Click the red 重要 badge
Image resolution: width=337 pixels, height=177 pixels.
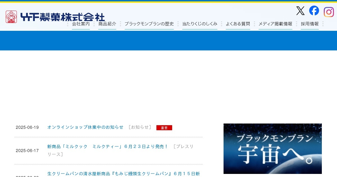pyautogui.click(x=164, y=128)
